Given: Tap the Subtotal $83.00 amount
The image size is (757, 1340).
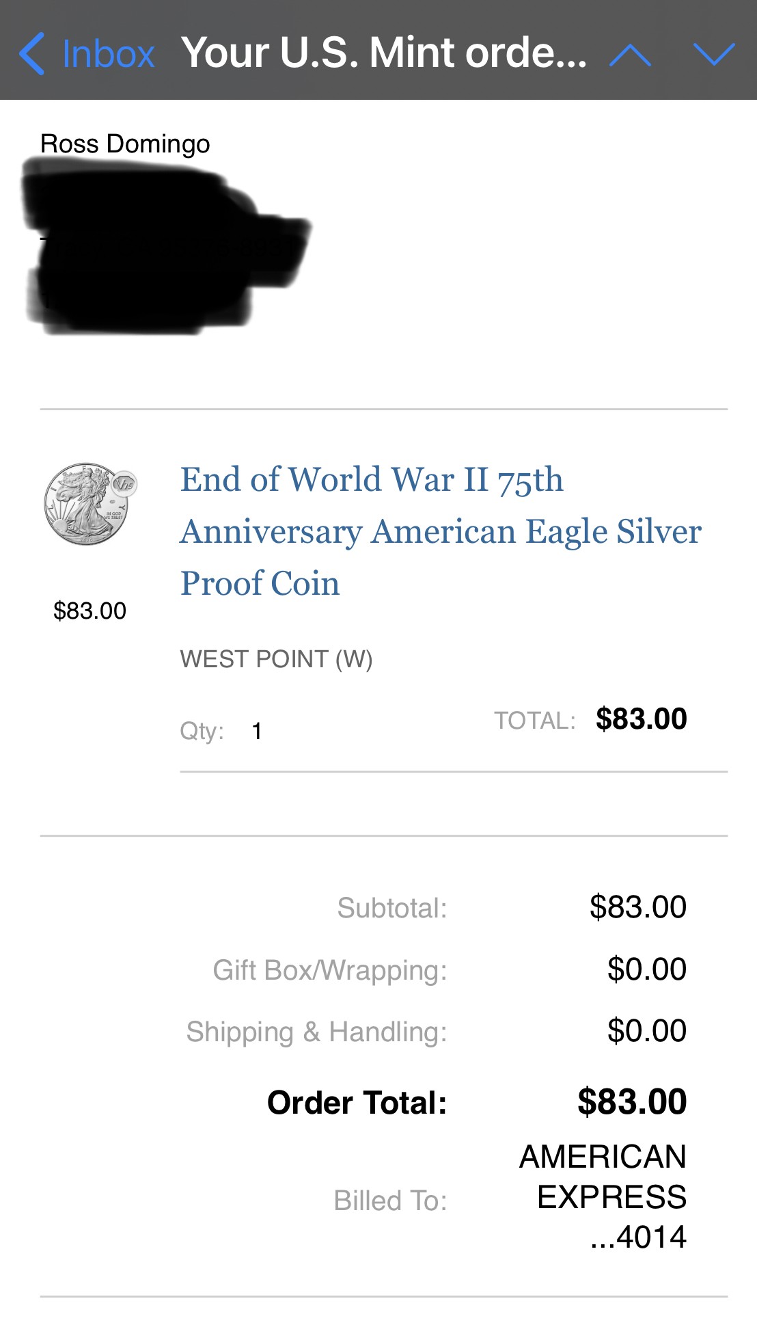Looking at the screenshot, I should pyautogui.click(x=637, y=907).
